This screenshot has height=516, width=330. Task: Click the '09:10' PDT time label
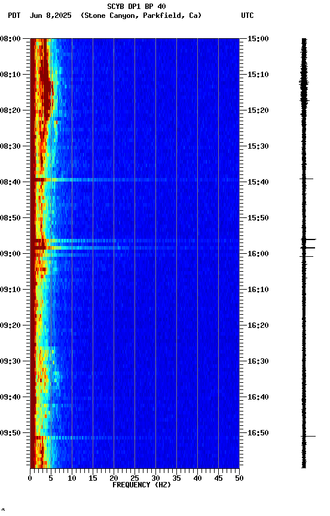(10, 290)
